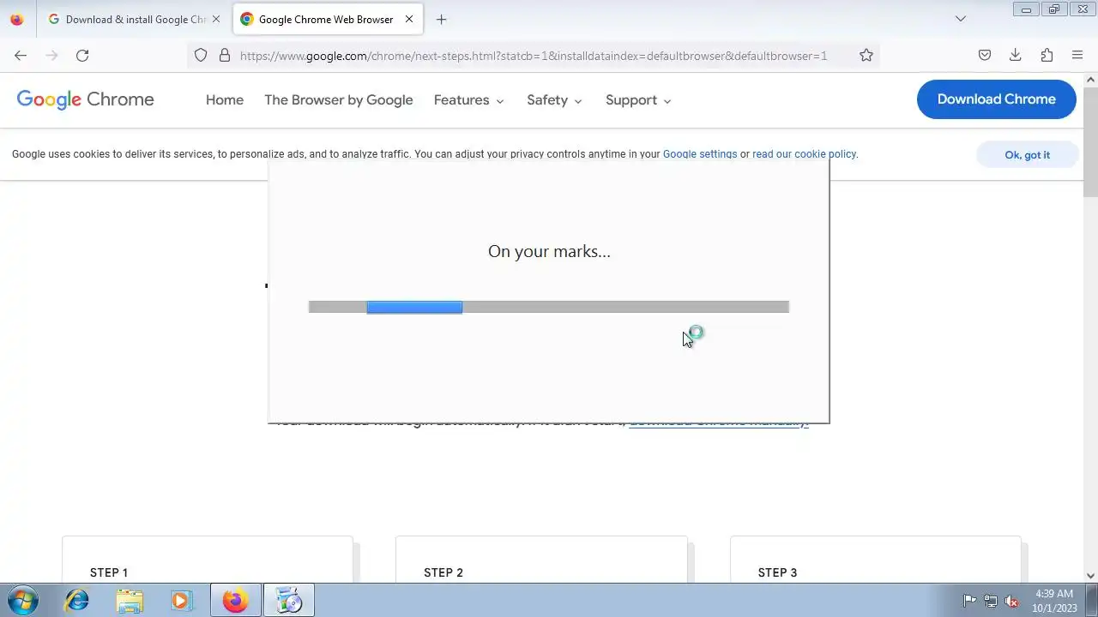Open the shield tracking protection icon

201,55
